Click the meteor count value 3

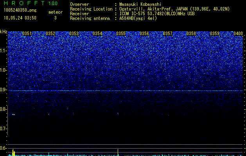coord(56,18)
